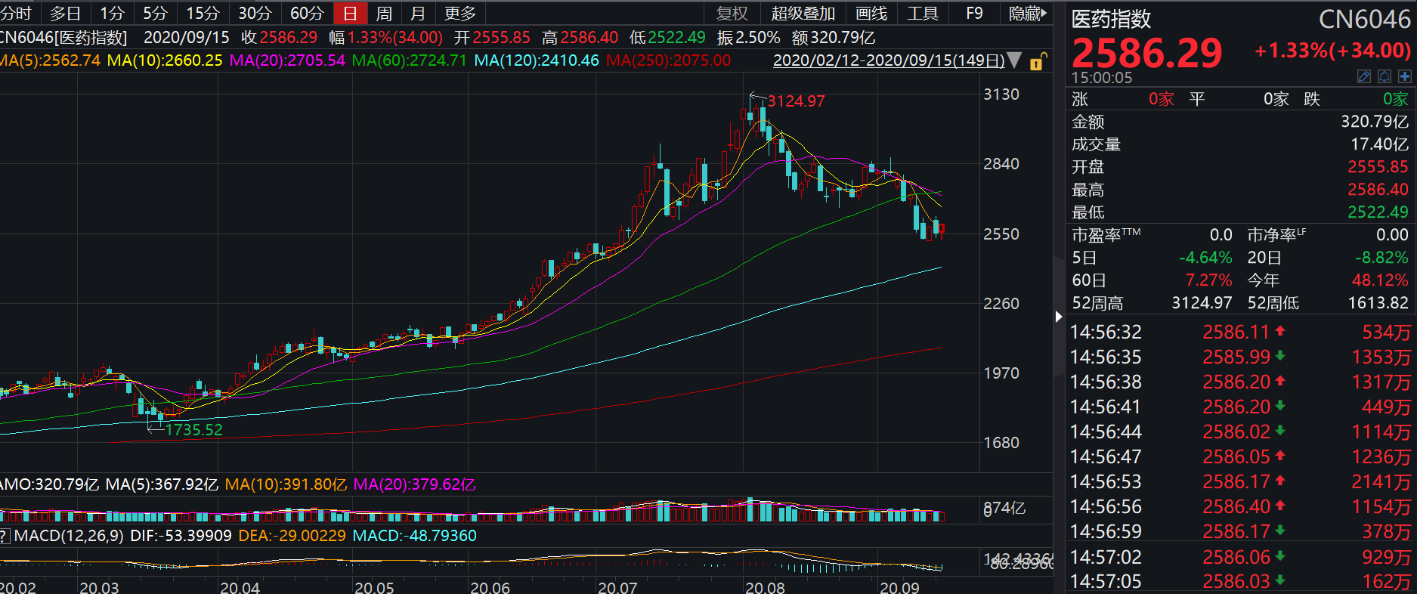Click the MA(120):2410.46 indicator label
This screenshot has height=594, width=1417.
(537, 60)
